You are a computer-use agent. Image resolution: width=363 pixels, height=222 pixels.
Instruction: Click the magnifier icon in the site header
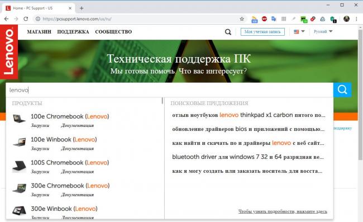point(228,32)
